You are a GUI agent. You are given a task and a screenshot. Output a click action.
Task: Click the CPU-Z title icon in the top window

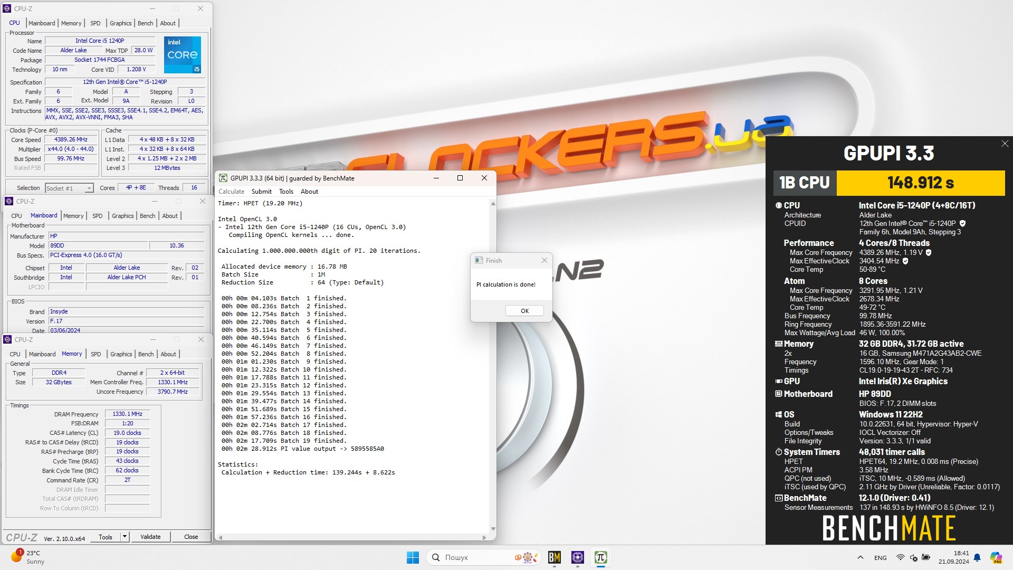tap(7, 8)
